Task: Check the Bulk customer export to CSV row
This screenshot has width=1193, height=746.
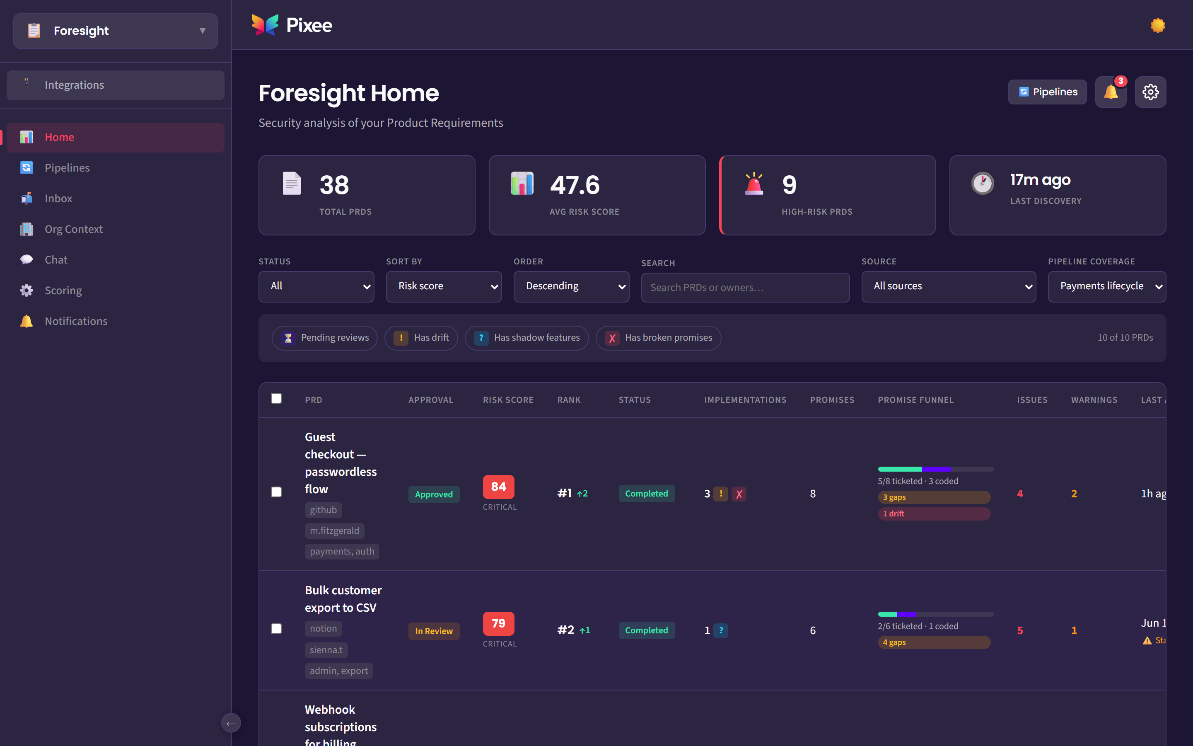Action: click(x=276, y=629)
